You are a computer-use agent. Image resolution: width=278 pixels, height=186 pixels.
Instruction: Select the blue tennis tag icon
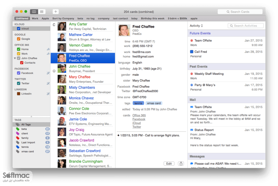coord(18,147)
